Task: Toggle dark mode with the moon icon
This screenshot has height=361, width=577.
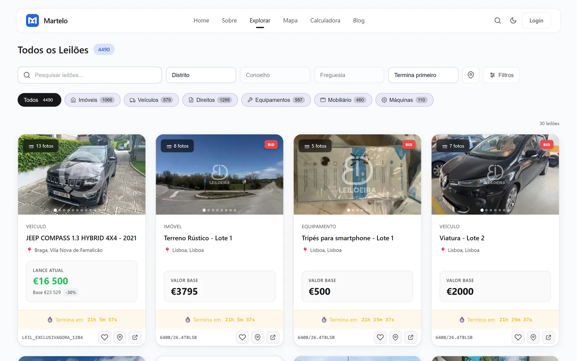Action: pos(513,21)
